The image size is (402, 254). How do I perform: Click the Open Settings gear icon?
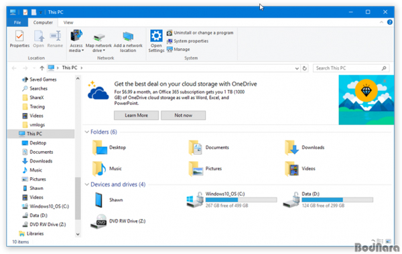click(x=156, y=35)
